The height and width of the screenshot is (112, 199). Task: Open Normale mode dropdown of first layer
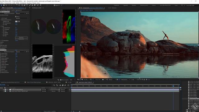(45, 90)
